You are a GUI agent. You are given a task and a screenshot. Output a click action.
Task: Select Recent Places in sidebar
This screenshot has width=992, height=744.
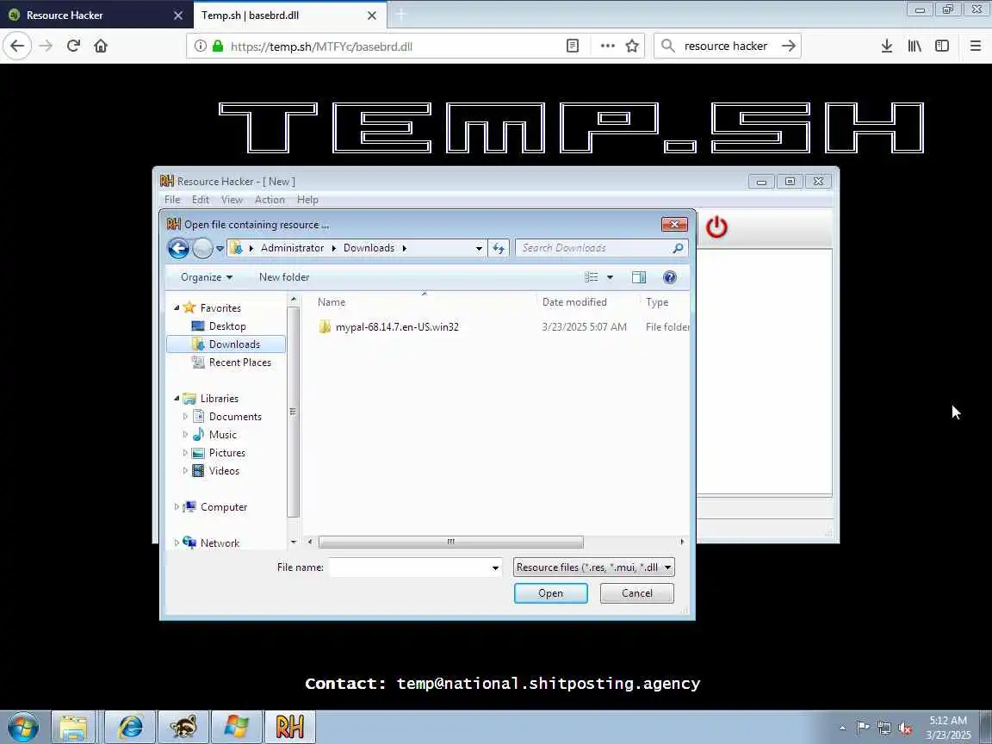click(239, 363)
